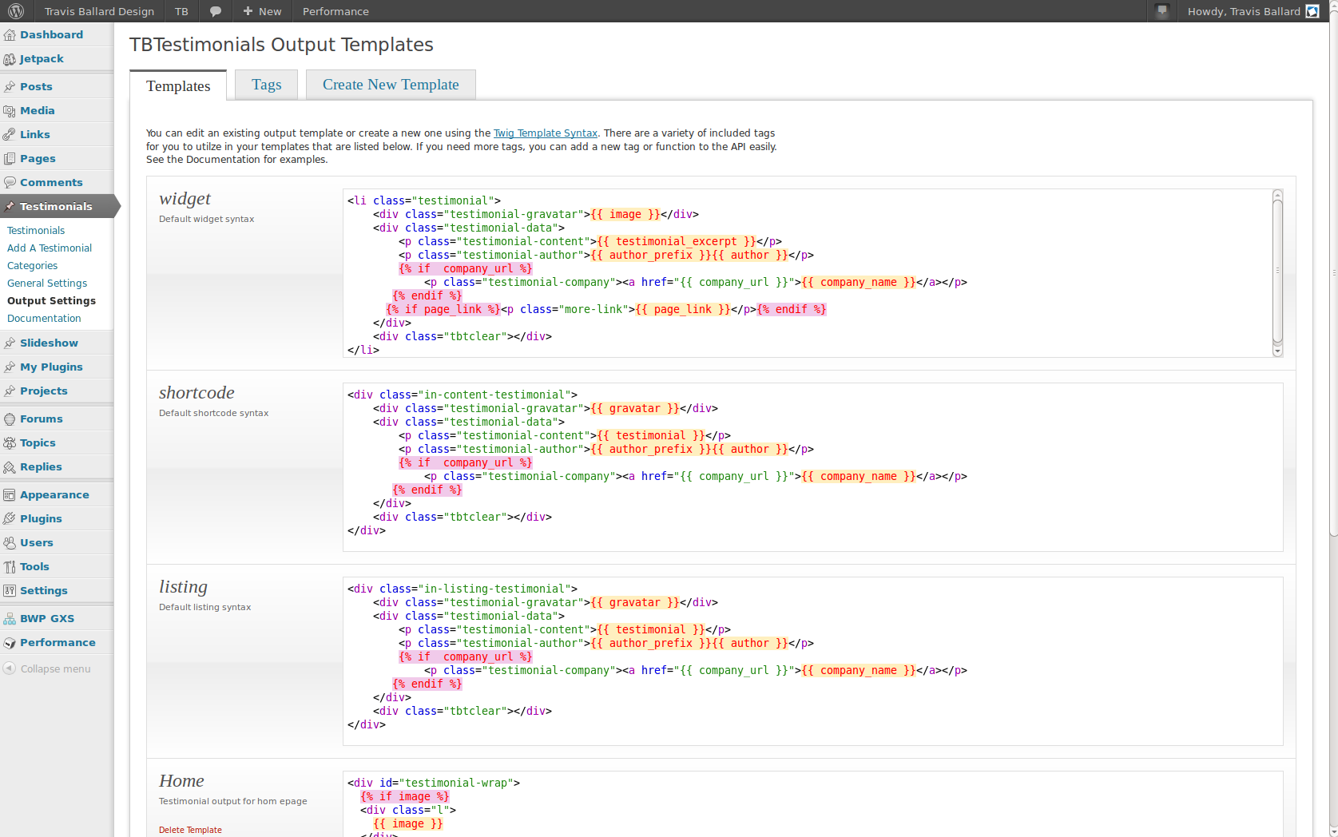Open the Create New Template tab
Screen dimensions: 1338x837
391,85
